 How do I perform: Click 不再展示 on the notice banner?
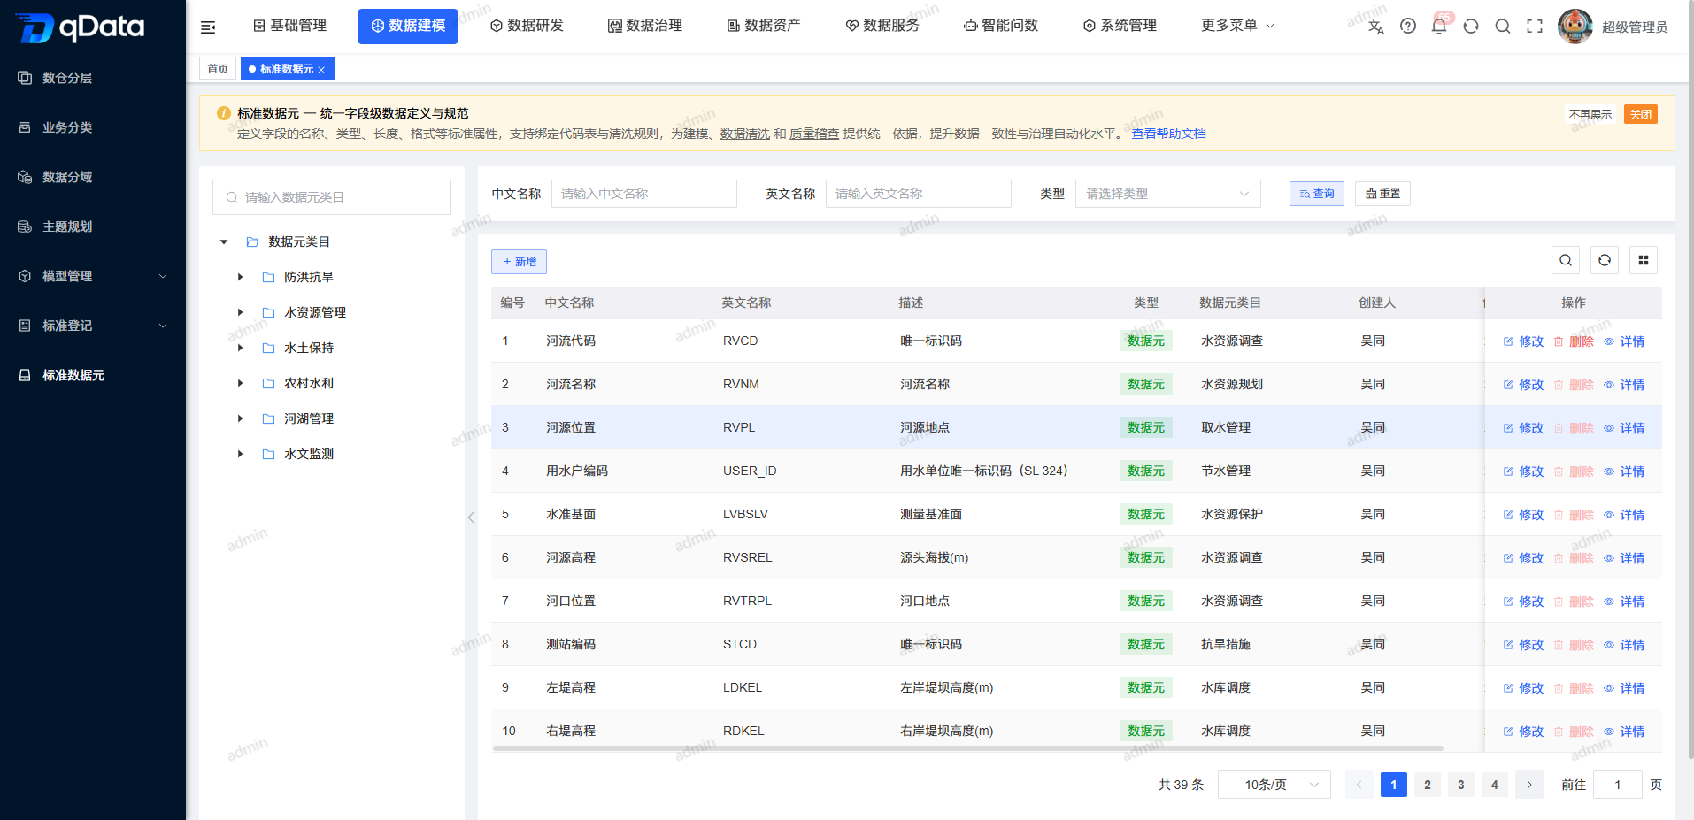tap(1590, 115)
